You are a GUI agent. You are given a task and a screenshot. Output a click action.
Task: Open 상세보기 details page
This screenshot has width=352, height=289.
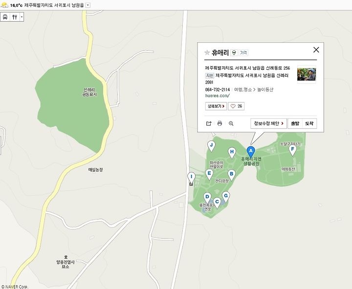pos(216,106)
